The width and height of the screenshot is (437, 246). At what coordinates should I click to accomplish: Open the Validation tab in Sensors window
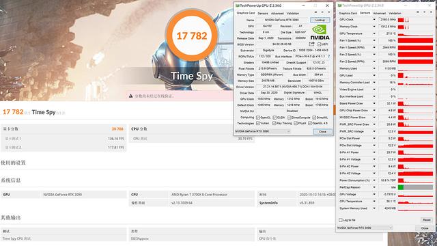click(x=395, y=13)
